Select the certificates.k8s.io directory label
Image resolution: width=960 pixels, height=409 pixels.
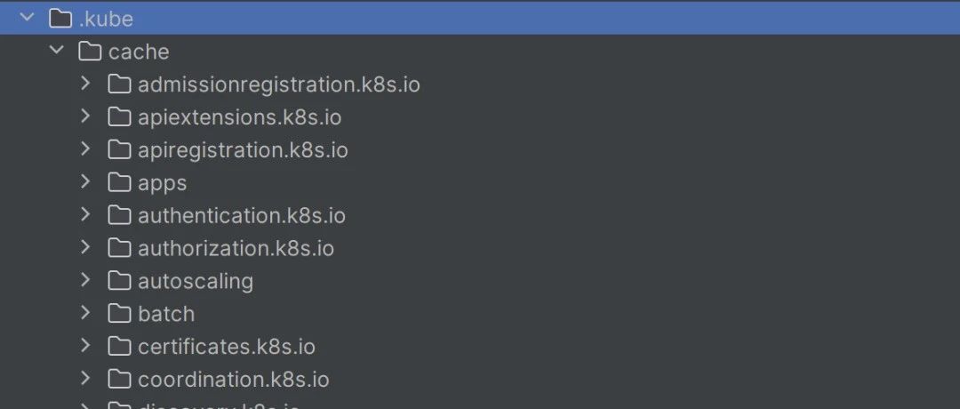[227, 347]
